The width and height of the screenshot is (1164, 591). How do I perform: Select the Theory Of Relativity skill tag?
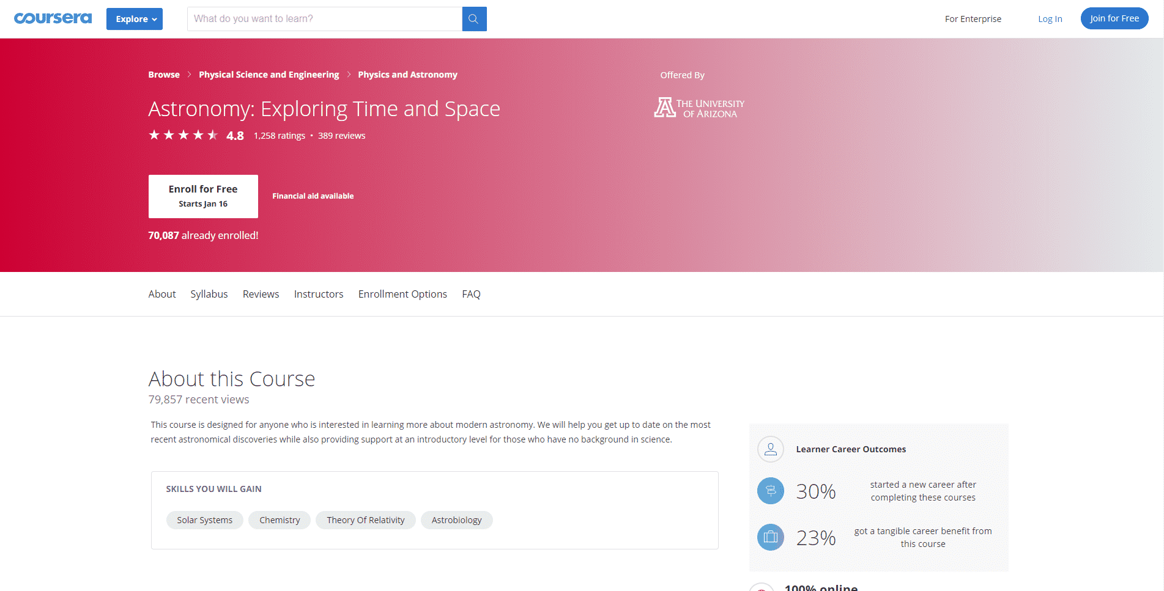click(x=366, y=520)
